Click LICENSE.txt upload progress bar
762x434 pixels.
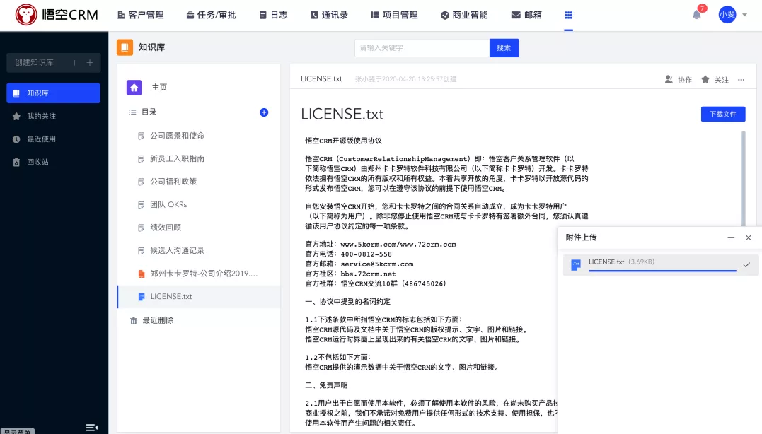pyautogui.click(x=662, y=271)
